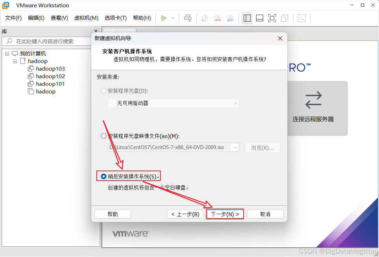Select the hadoop102 label in library tree
This screenshot has width=379, height=257.
tap(50, 76)
